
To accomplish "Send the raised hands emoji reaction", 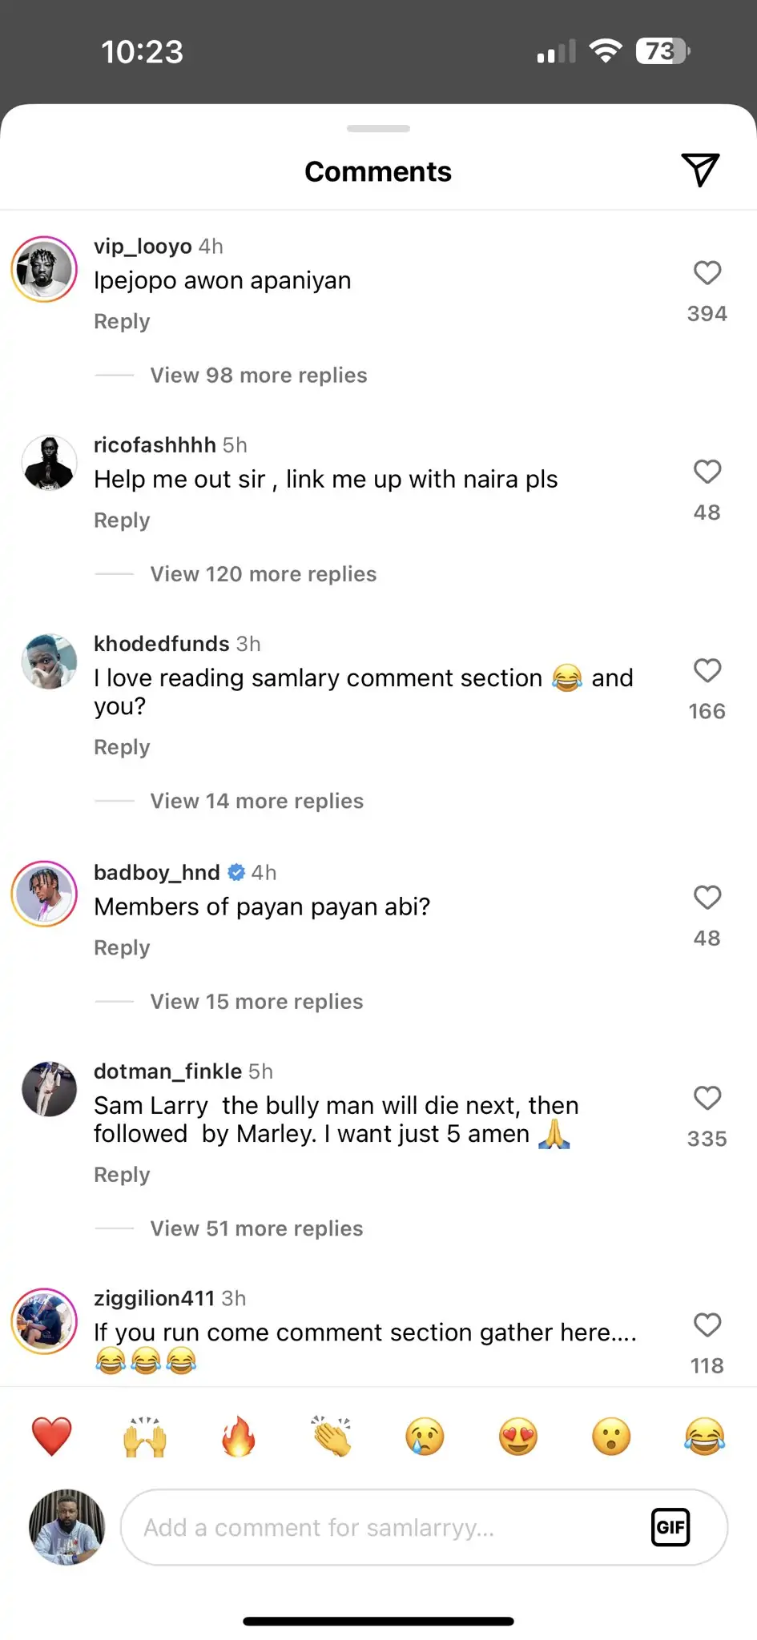I will tap(145, 1436).
